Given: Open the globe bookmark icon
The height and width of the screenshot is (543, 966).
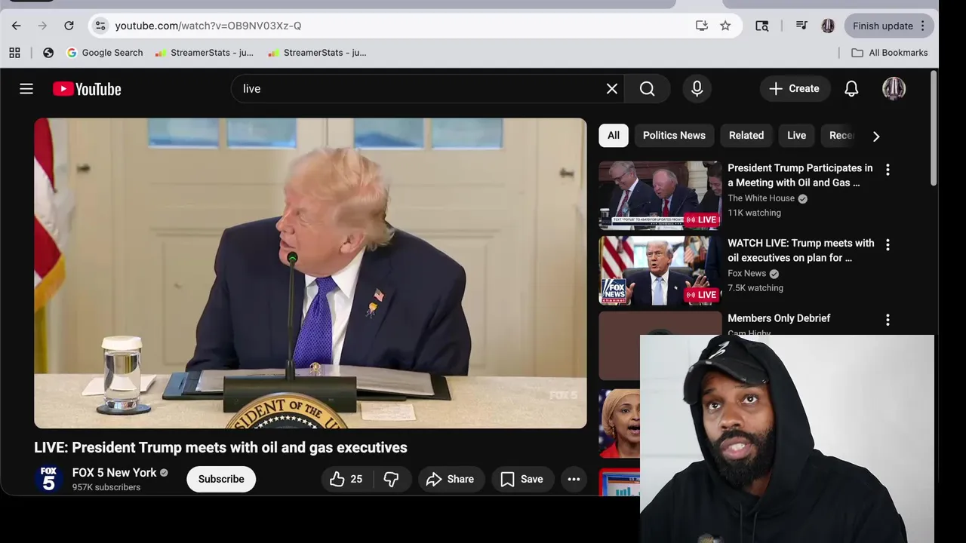Looking at the screenshot, I should [x=48, y=53].
